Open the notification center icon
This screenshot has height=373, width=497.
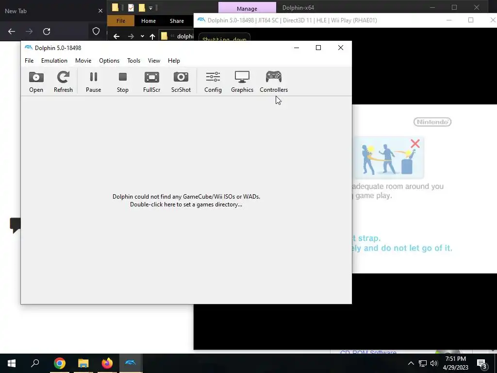(482, 363)
